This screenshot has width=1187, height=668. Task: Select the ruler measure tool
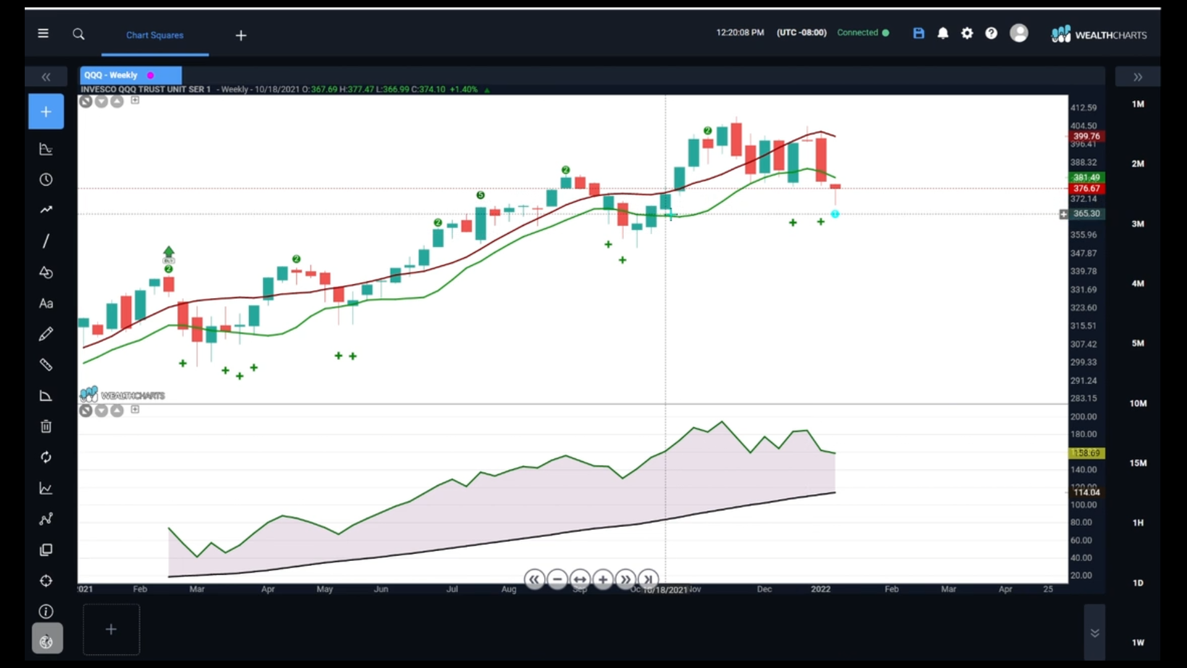click(x=46, y=365)
